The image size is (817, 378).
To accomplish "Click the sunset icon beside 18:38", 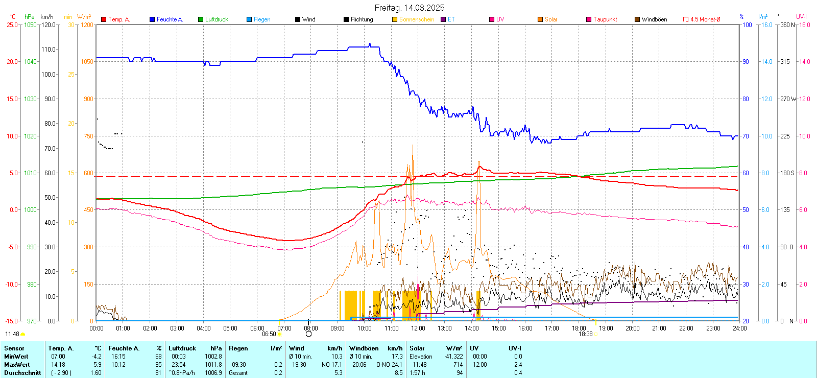I will [596, 334].
